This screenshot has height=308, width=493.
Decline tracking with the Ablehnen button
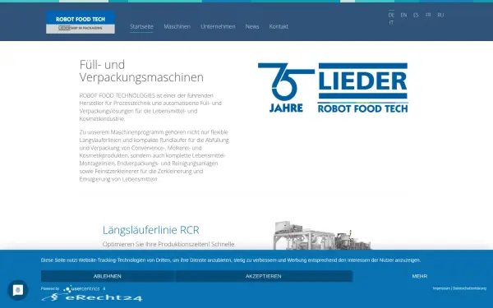pos(107,276)
